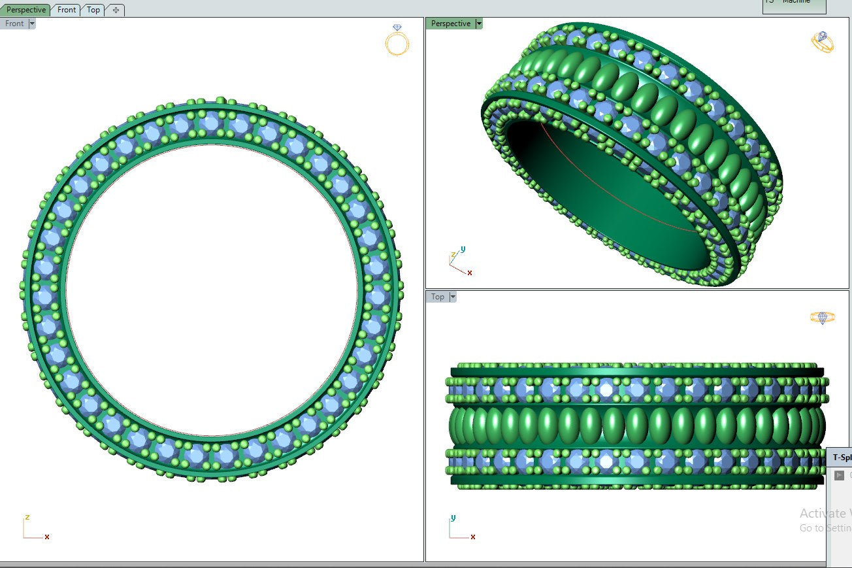Click the ring icon in Front viewport

click(x=397, y=40)
